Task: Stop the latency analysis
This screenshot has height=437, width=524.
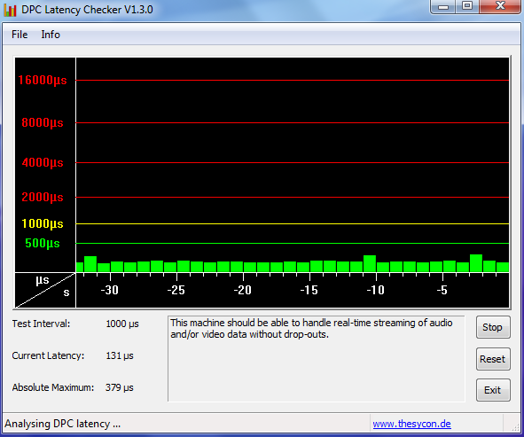Action: tap(493, 327)
